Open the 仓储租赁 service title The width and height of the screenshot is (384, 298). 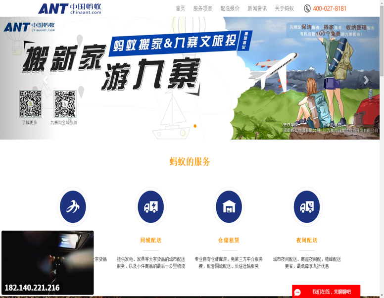tap(229, 240)
